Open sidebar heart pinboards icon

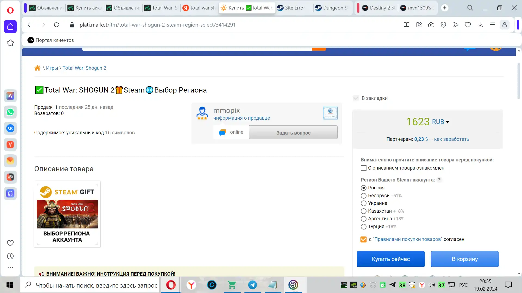[x=10, y=243]
